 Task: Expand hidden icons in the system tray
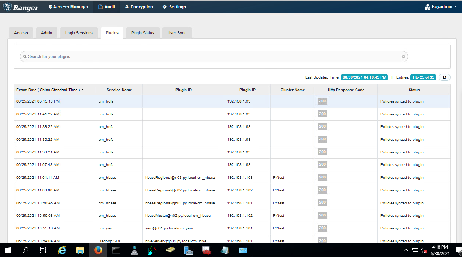click(x=406, y=250)
